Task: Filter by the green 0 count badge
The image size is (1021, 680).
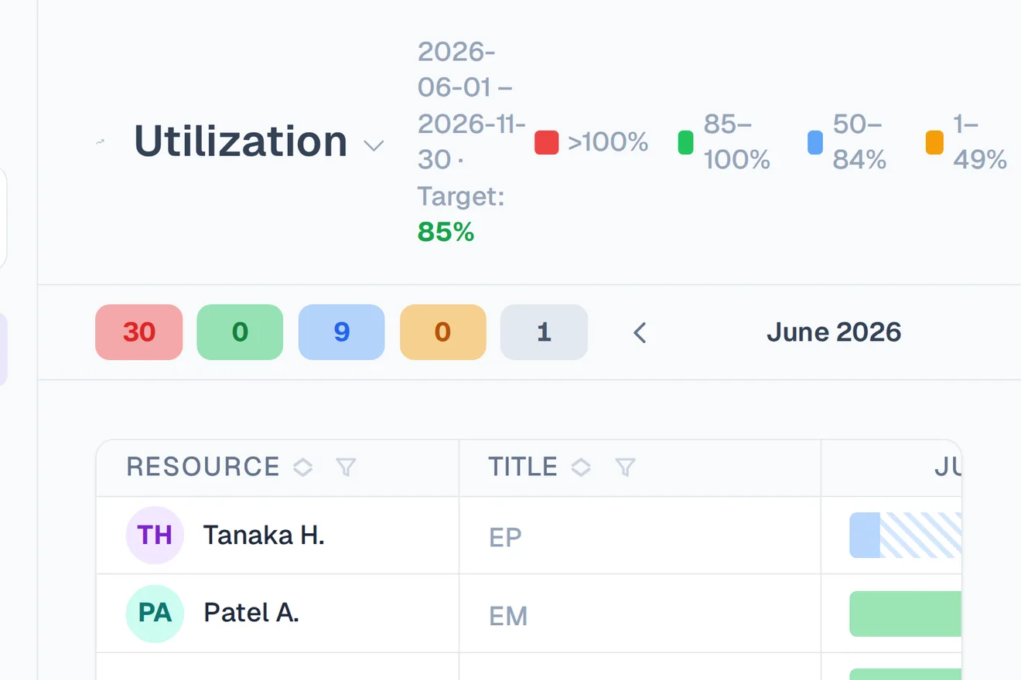Action: click(240, 332)
